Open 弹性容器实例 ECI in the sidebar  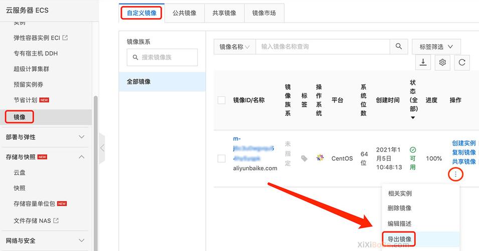pos(37,38)
